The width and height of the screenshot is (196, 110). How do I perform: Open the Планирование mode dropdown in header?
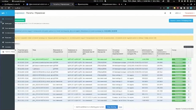click(189, 13)
